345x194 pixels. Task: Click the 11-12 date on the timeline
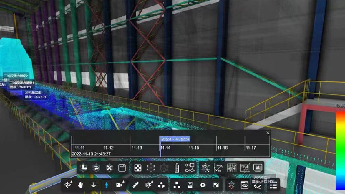point(108,148)
